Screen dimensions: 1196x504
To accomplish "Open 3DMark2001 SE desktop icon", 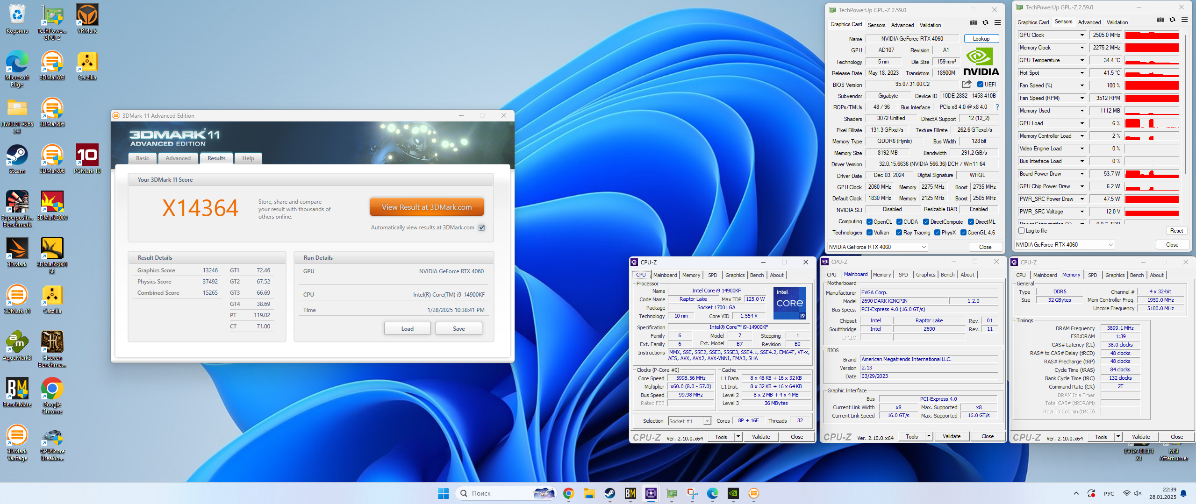I will pos(52,256).
